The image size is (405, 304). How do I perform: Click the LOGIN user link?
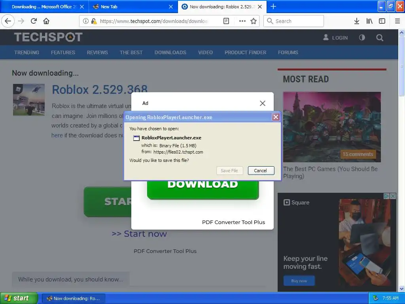pyautogui.click(x=335, y=38)
